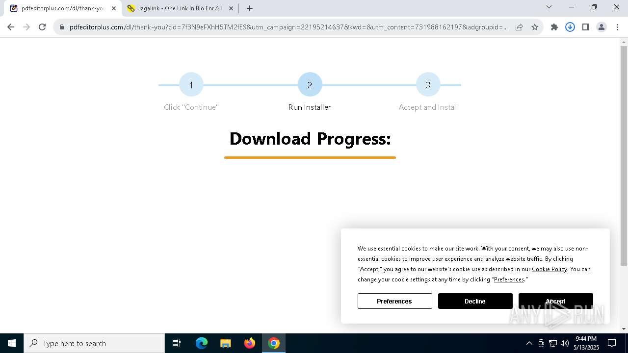
Task: Open Task View on the taskbar
Action: 177,343
